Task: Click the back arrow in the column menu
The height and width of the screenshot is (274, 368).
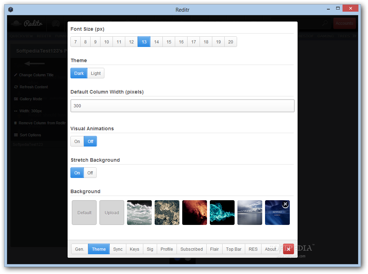Action: point(35,63)
